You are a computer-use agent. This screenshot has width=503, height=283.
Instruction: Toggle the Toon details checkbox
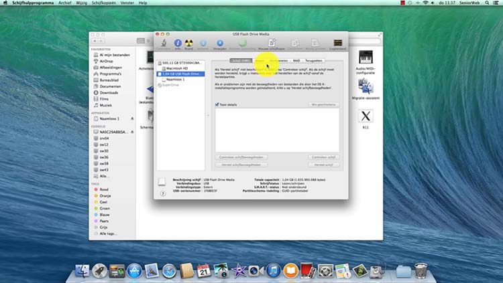217,104
